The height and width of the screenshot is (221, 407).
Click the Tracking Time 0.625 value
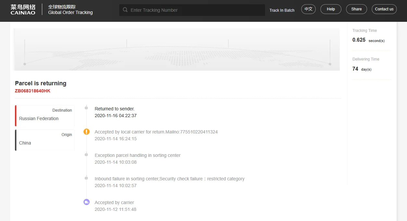pos(359,40)
